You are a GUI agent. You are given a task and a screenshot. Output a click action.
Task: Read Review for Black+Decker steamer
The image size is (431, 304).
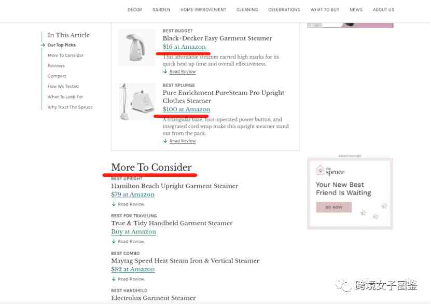[x=183, y=72]
